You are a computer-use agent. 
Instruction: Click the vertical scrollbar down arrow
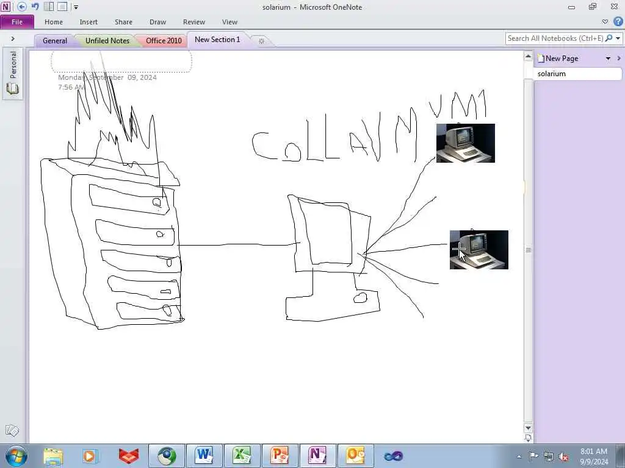[x=528, y=428]
